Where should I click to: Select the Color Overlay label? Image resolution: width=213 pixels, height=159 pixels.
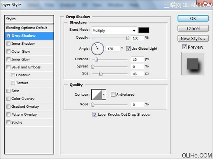(x=23, y=99)
